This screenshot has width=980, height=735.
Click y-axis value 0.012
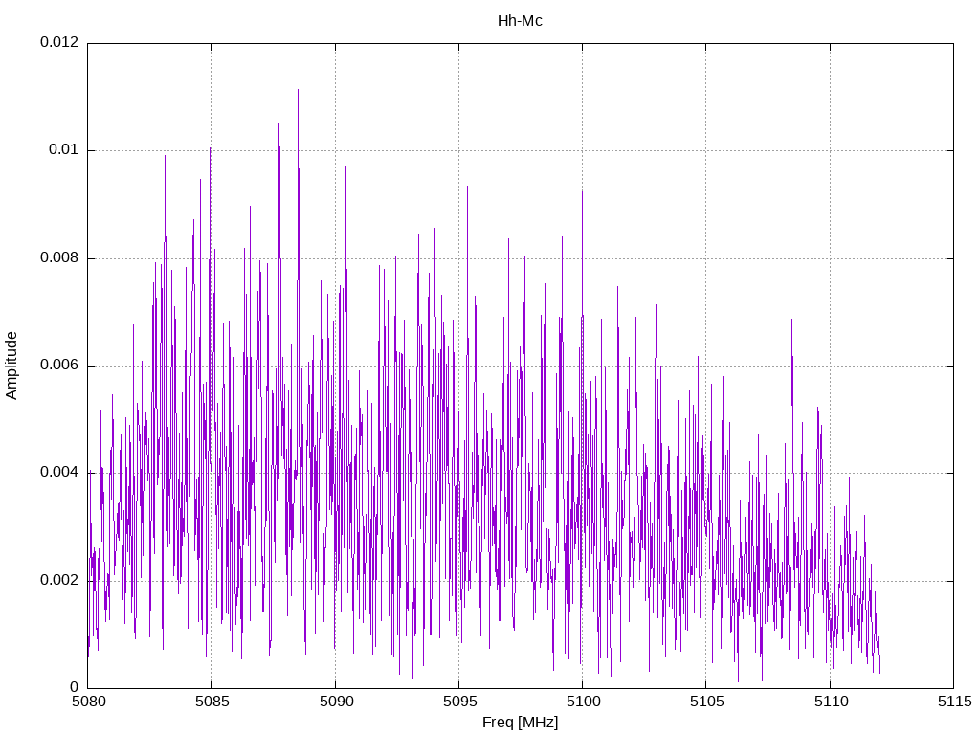[x=59, y=42]
